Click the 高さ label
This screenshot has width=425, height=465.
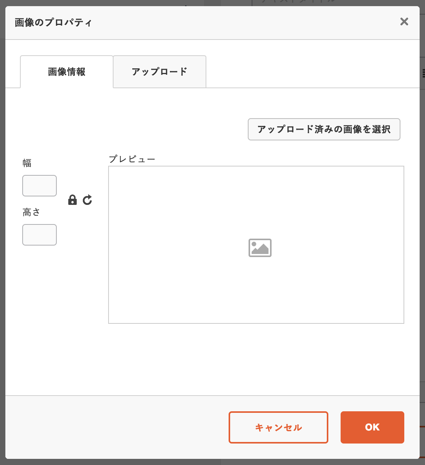pyautogui.click(x=31, y=212)
